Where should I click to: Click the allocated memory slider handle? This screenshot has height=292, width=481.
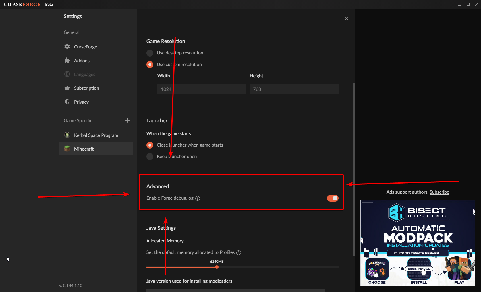tap(217, 267)
